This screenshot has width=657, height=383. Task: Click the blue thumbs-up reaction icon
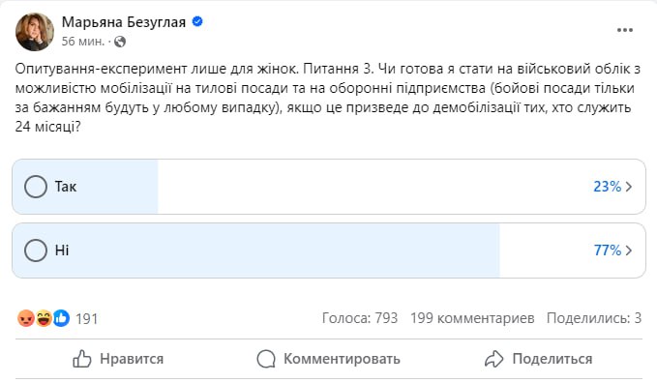pos(61,318)
